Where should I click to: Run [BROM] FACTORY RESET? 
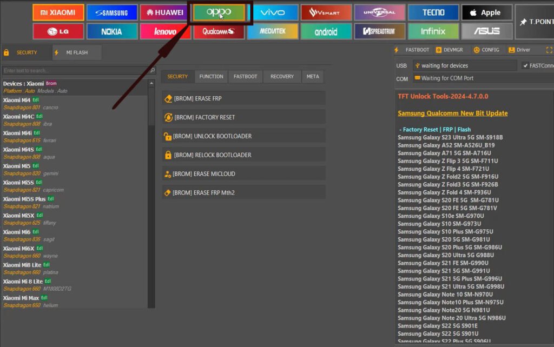[x=243, y=117]
